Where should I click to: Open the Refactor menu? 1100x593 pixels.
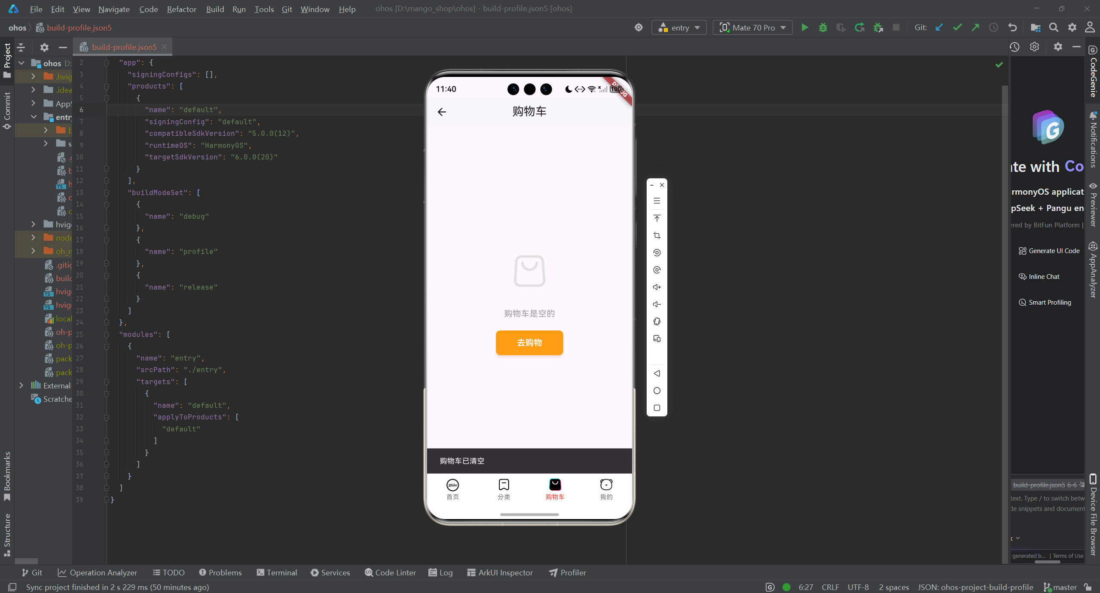coord(181,9)
